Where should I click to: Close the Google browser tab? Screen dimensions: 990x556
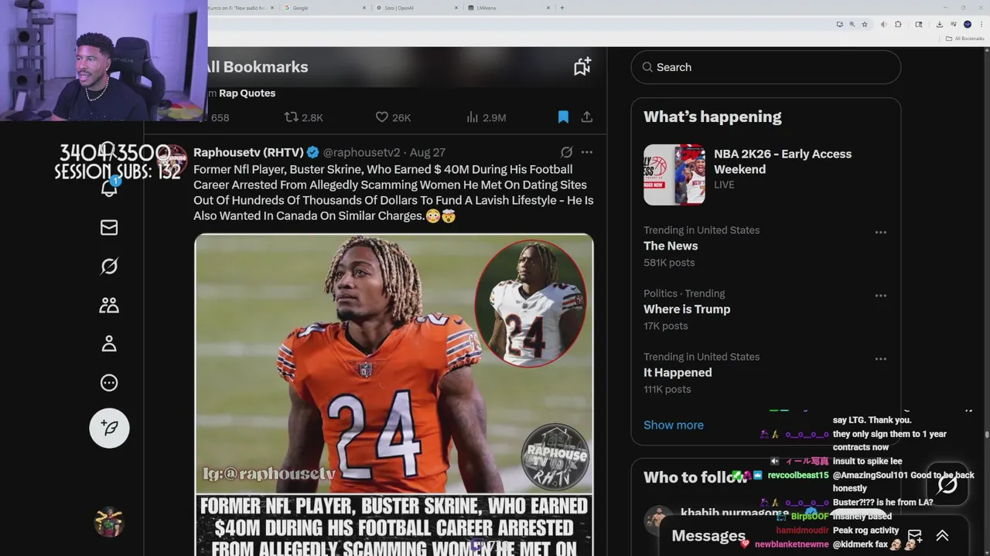(364, 8)
